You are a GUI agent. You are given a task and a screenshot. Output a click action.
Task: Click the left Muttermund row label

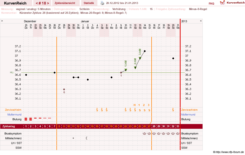point(14,114)
